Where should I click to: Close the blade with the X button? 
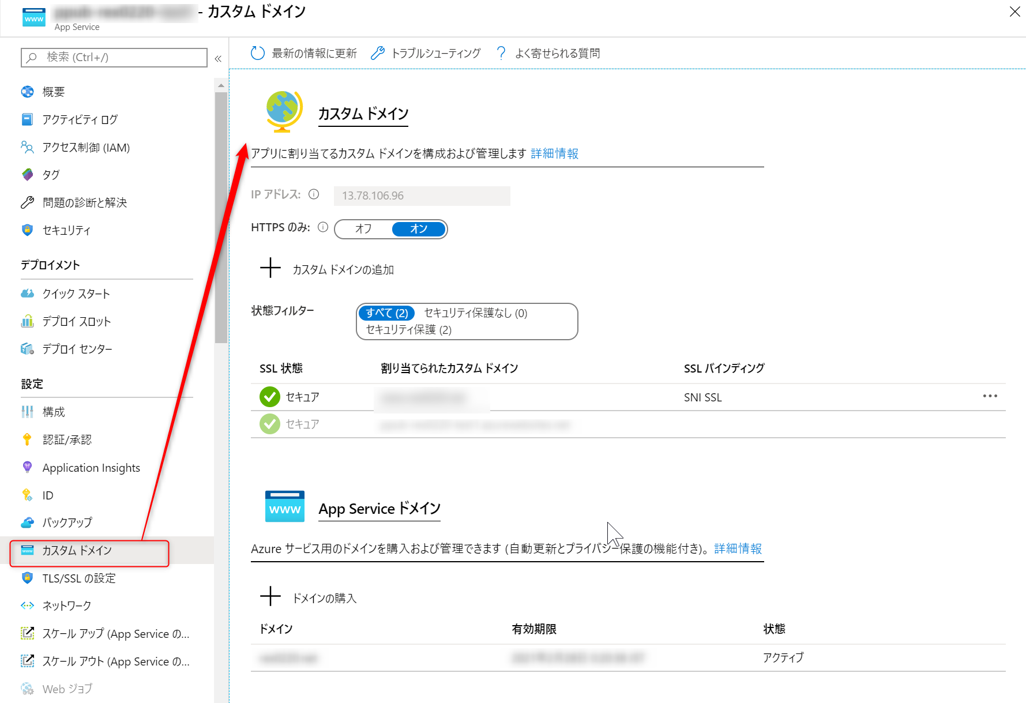[x=1014, y=12]
